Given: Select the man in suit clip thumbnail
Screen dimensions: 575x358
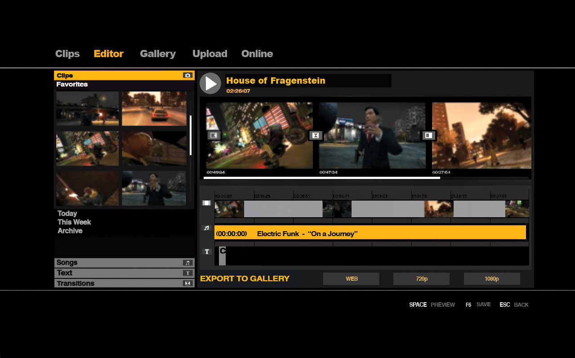Looking at the screenshot, I should [154, 188].
